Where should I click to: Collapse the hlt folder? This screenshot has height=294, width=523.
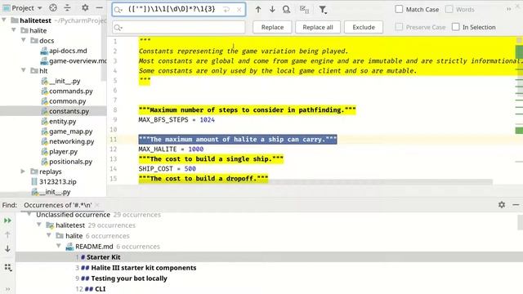pos(24,70)
